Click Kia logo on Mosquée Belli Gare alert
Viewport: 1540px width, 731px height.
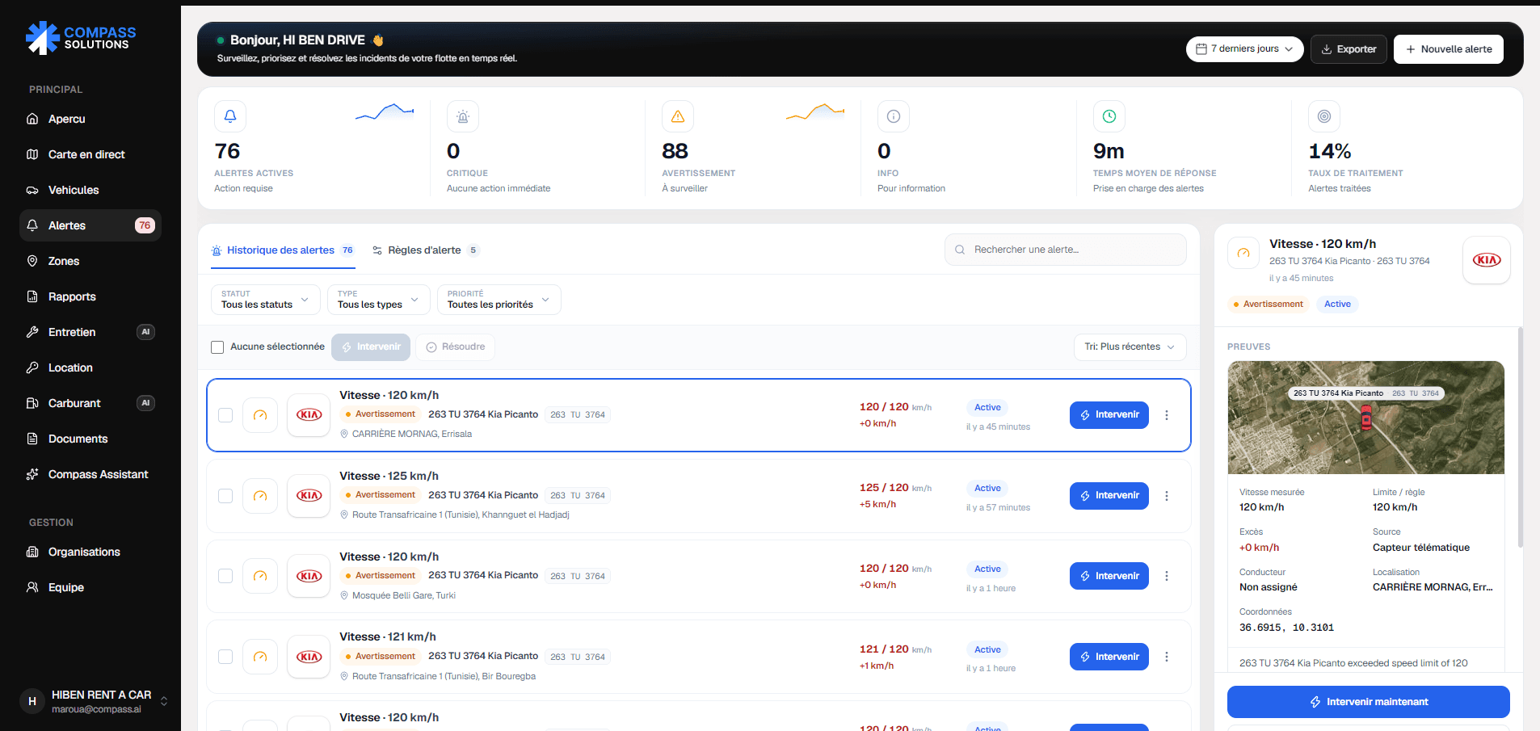click(x=309, y=576)
